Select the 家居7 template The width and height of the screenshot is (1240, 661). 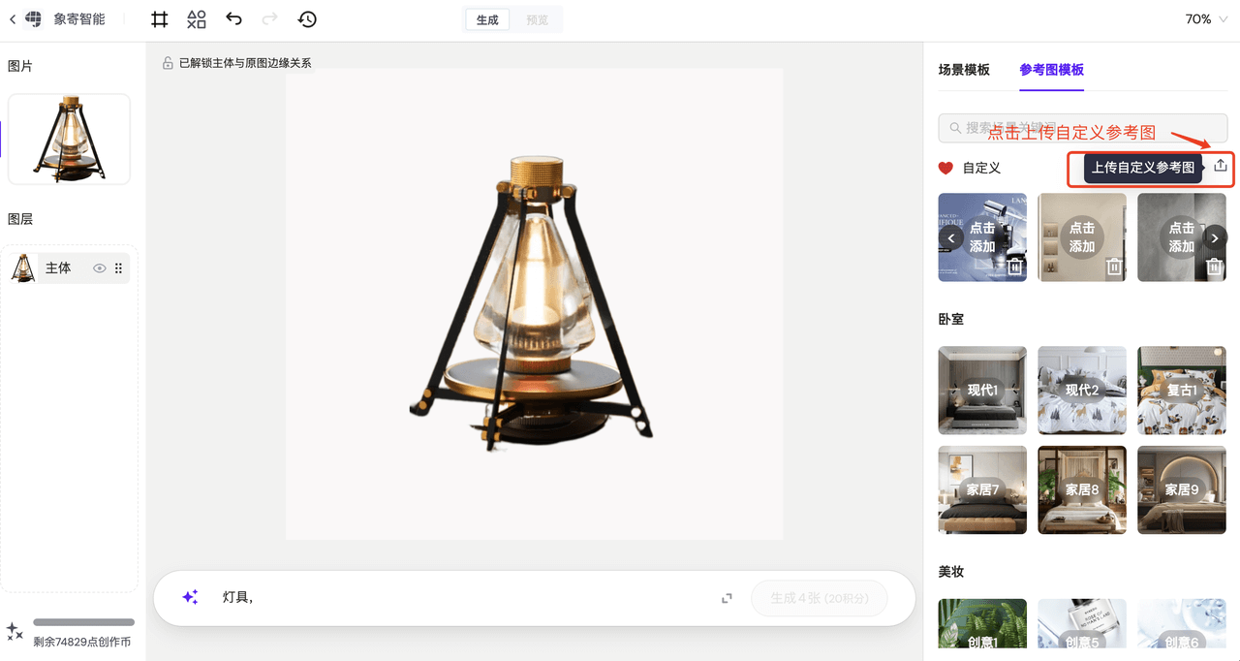pos(982,489)
